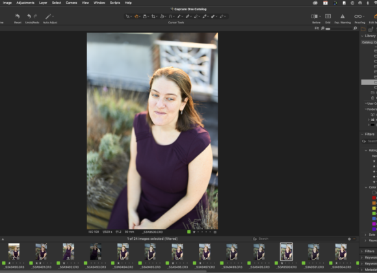The width and height of the screenshot is (377, 273).
Task: Open the Image menu
Action: 7,3
